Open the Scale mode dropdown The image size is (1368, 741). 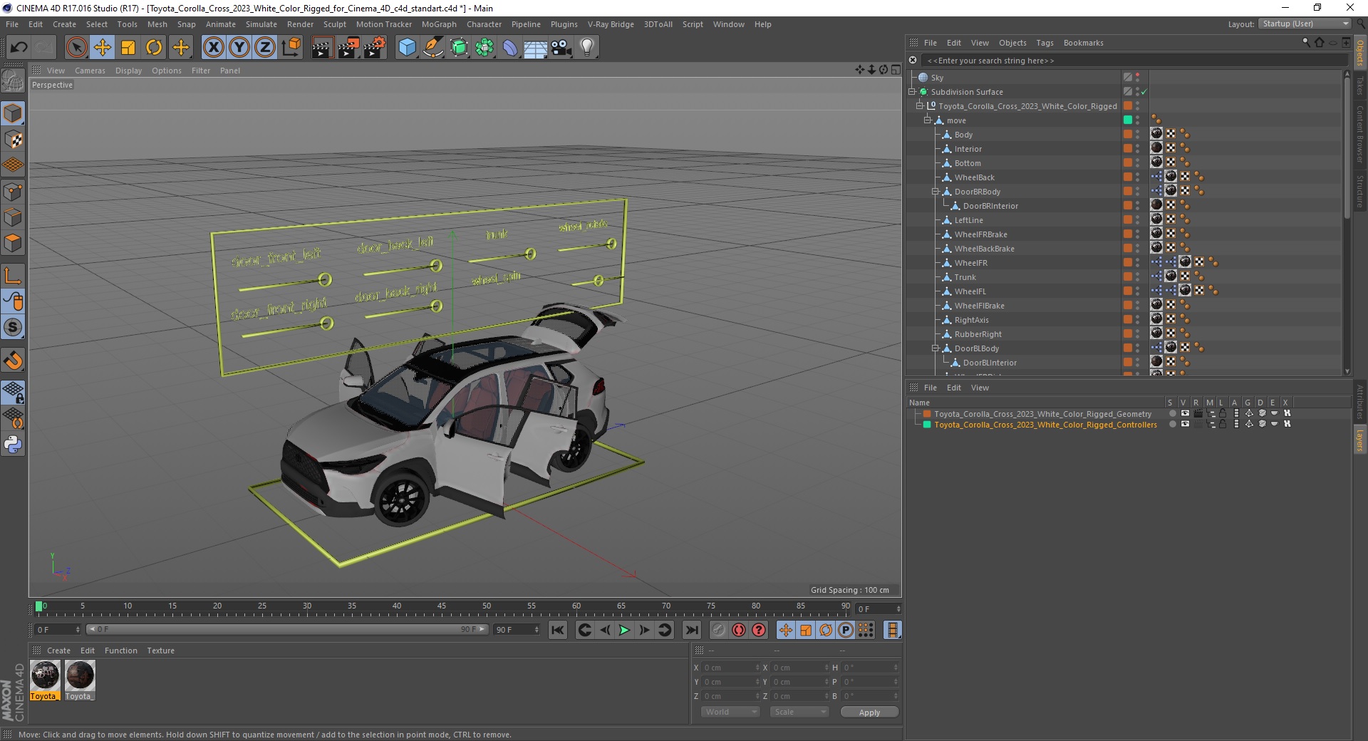(799, 712)
